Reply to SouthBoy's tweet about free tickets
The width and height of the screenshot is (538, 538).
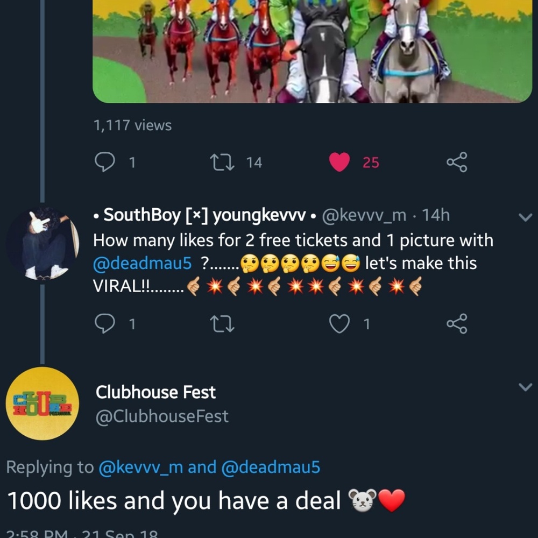[x=106, y=323]
